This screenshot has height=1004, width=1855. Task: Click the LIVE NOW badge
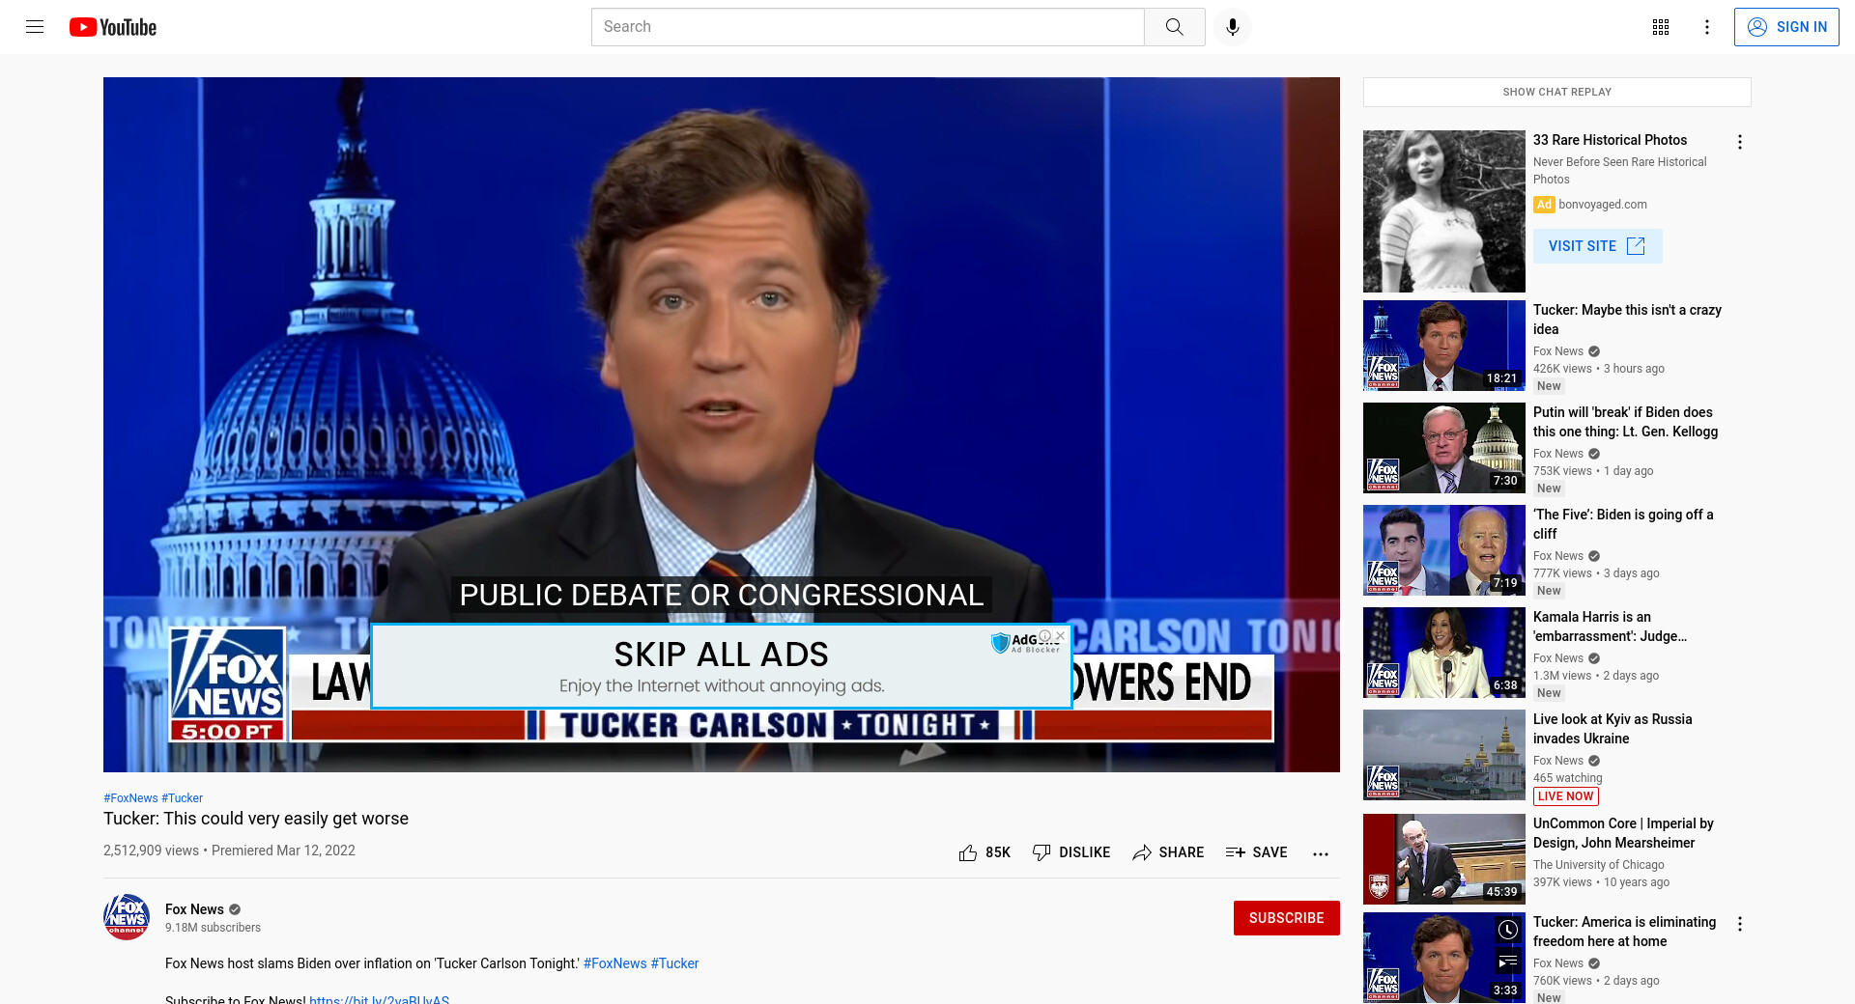click(x=1565, y=796)
